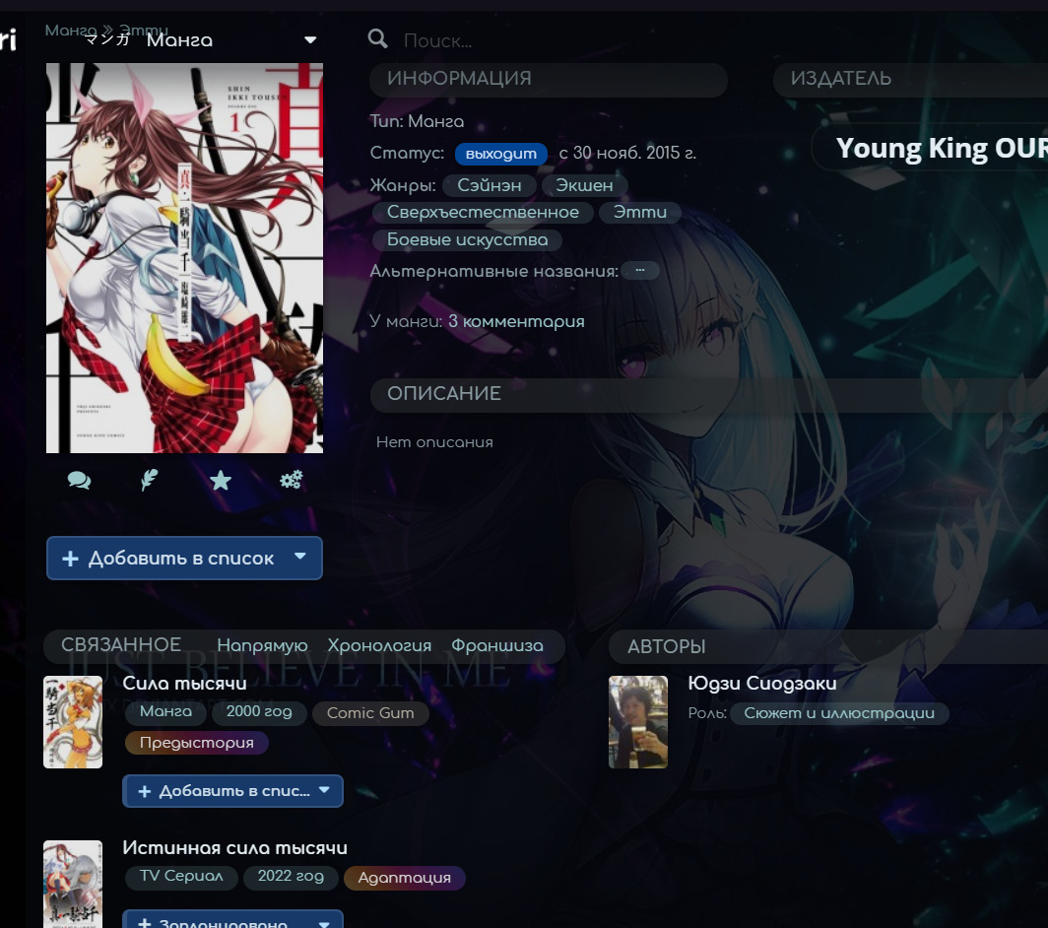
Task: Click the star favorite icon
Action: tap(221, 480)
